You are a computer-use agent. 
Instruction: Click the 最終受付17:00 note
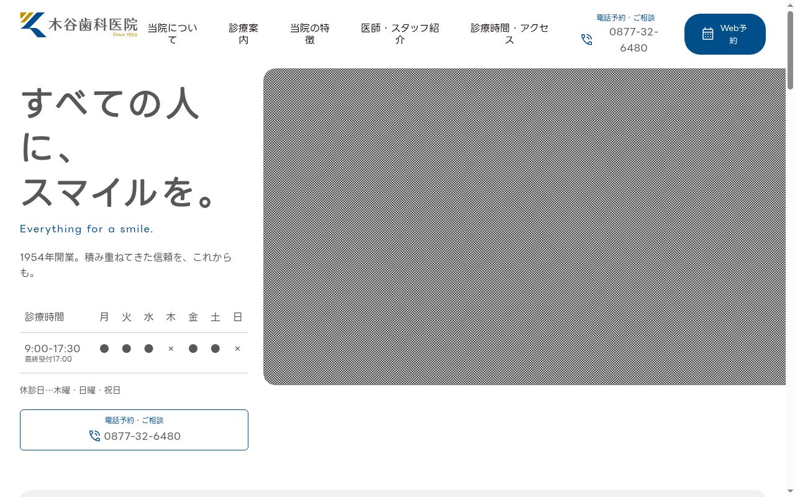click(48, 359)
